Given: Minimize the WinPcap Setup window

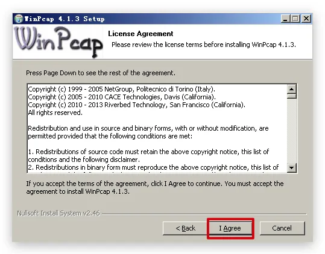Looking at the screenshot, I should (x=285, y=19).
